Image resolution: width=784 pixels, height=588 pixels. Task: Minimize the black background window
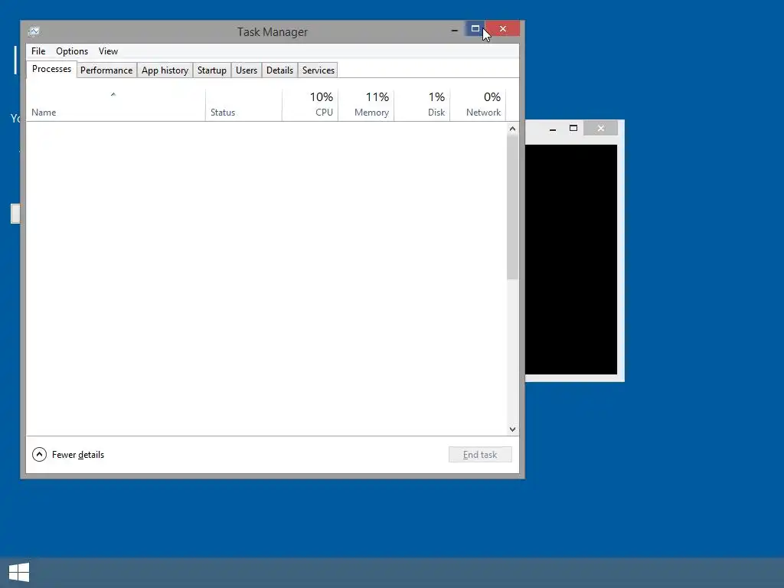click(553, 129)
